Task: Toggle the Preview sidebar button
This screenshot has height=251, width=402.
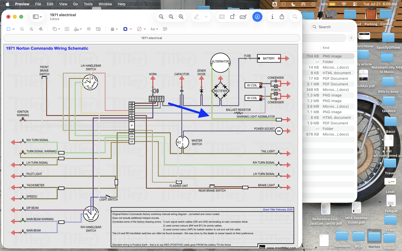Action: tap(35, 17)
